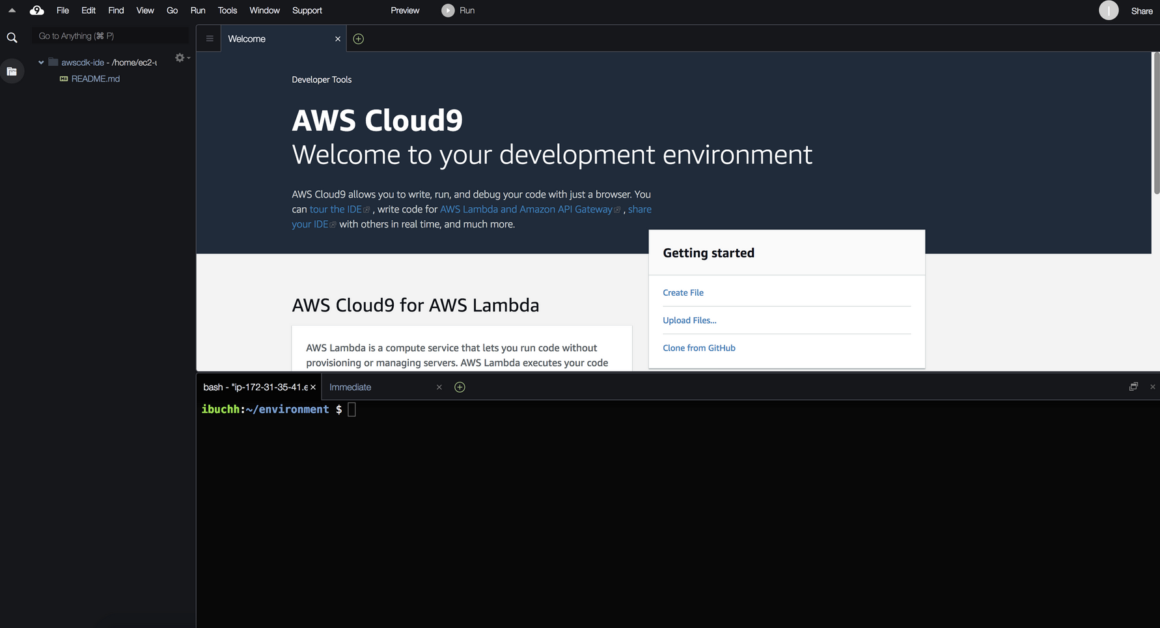This screenshot has width=1160, height=628.
Task: Close the terminal console pane
Action: 1152,387
